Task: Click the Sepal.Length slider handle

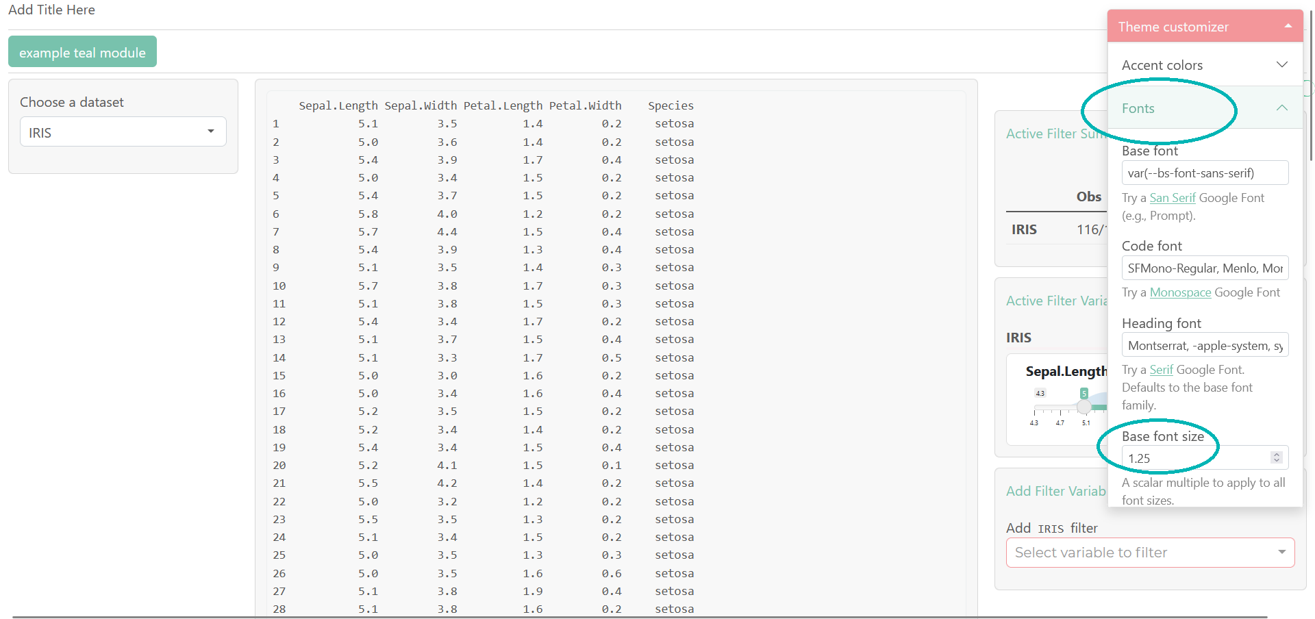Action: (x=1084, y=407)
